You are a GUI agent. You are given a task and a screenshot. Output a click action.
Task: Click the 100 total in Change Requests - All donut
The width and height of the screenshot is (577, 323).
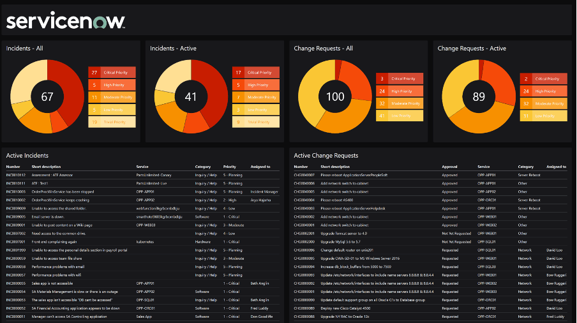point(335,97)
